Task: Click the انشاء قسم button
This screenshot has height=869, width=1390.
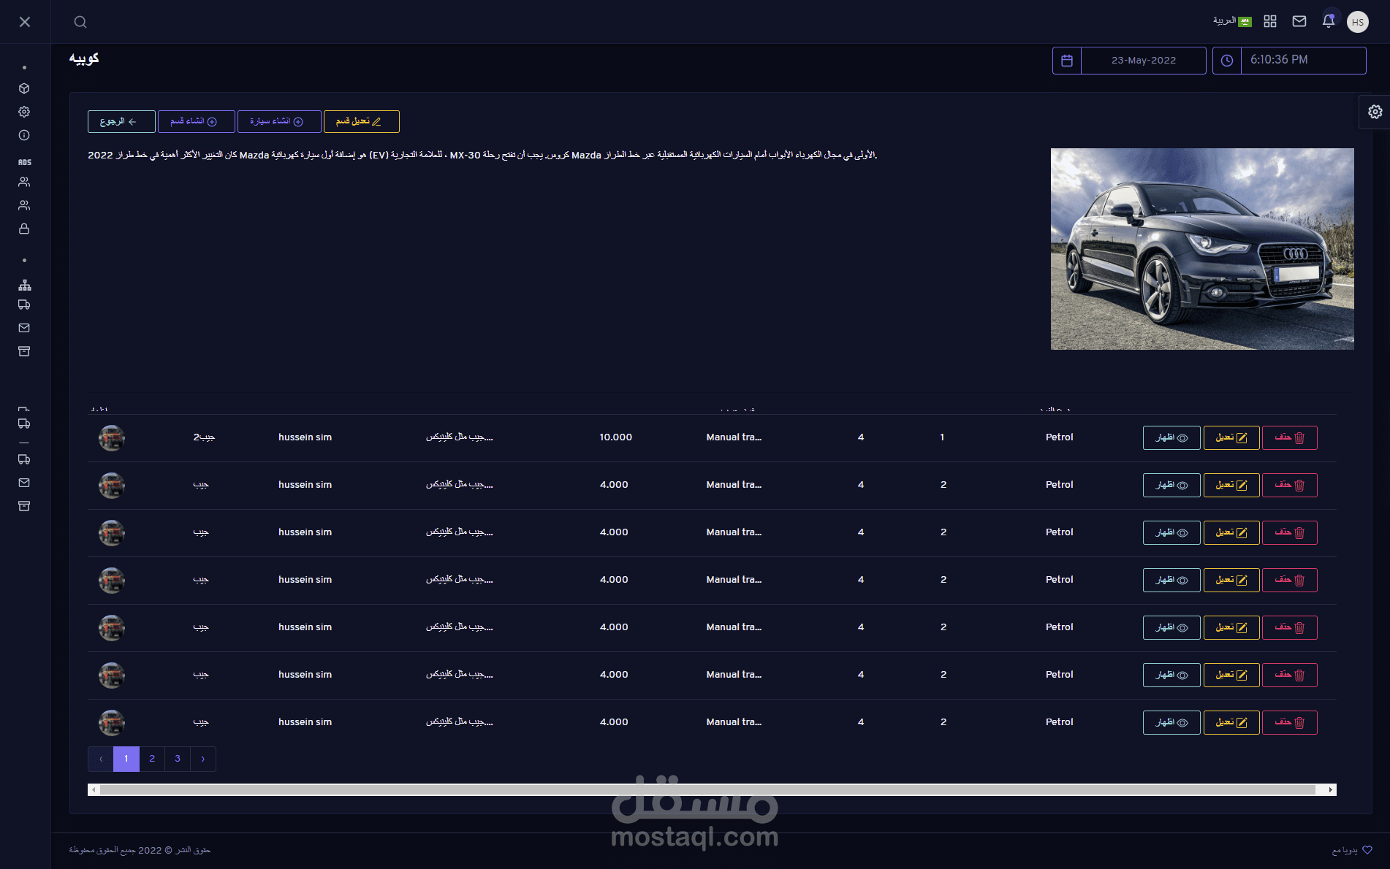Action: [x=197, y=121]
